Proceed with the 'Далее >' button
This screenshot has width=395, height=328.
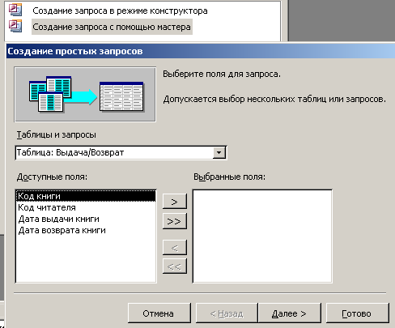tap(290, 313)
